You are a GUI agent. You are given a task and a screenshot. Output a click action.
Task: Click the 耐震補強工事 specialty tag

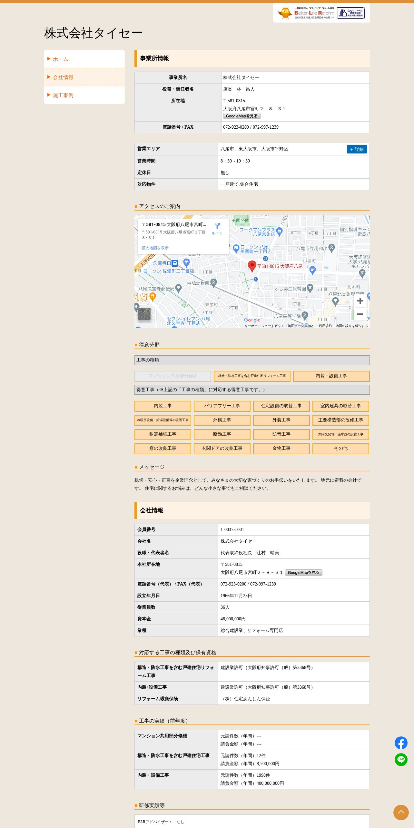click(163, 434)
